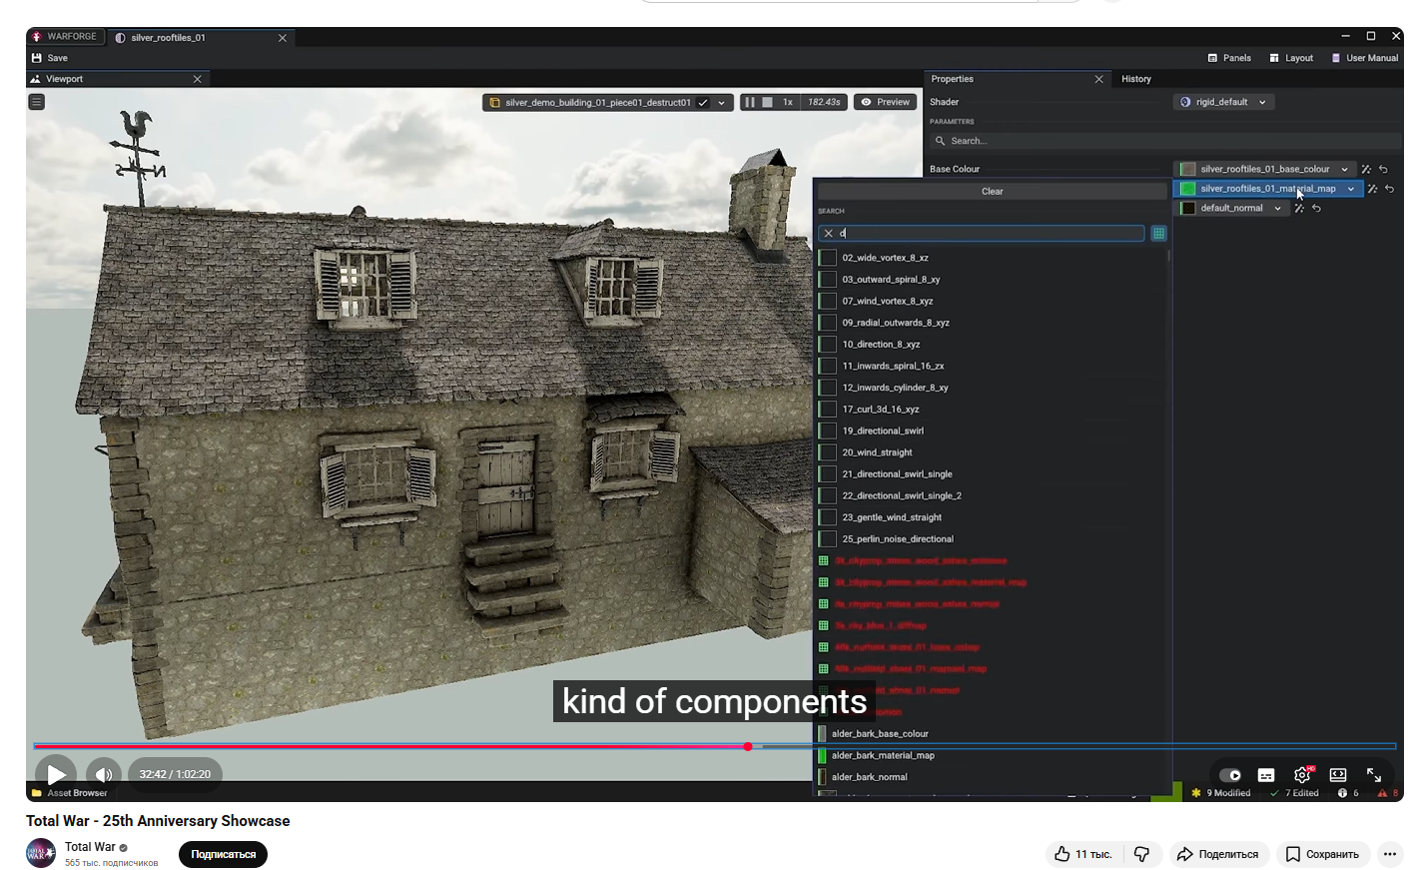1416x870 pixels.
Task: Toggle grid view in texture search
Action: click(x=1158, y=234)
